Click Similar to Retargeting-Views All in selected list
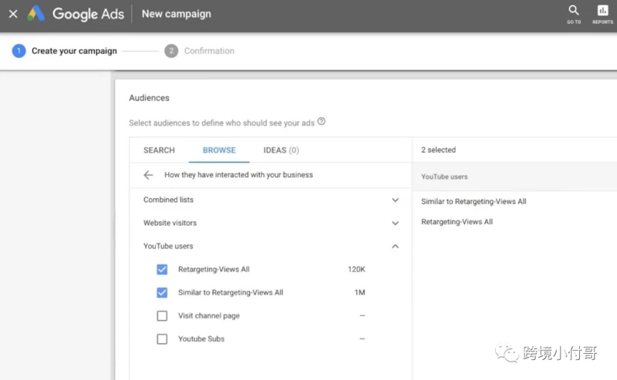This screenshot has height=380, width=617. pyautogui.click(x=474, y=201)
